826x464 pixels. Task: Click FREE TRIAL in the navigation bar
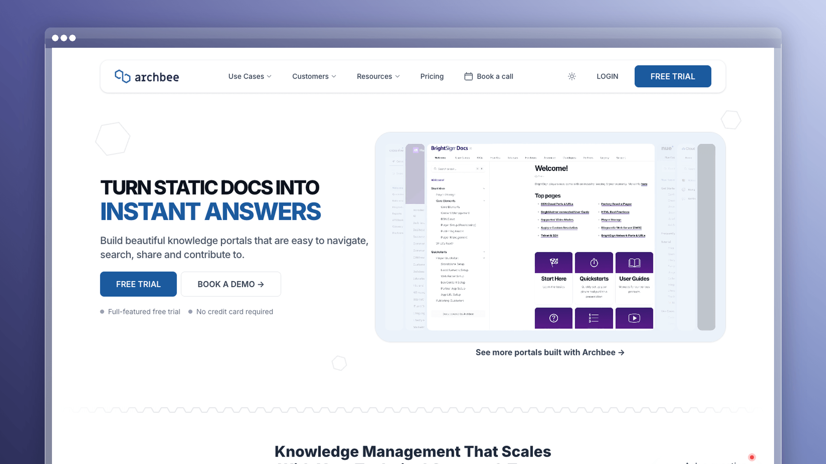673,76
